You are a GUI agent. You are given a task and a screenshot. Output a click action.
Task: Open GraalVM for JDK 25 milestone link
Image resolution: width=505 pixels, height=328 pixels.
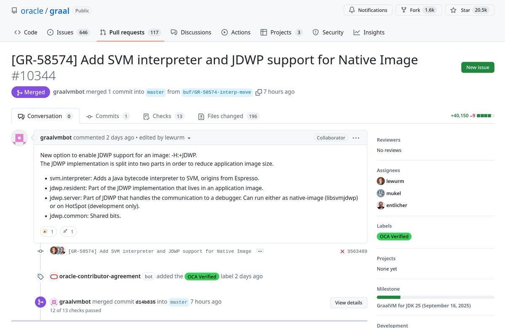[424, 306]
